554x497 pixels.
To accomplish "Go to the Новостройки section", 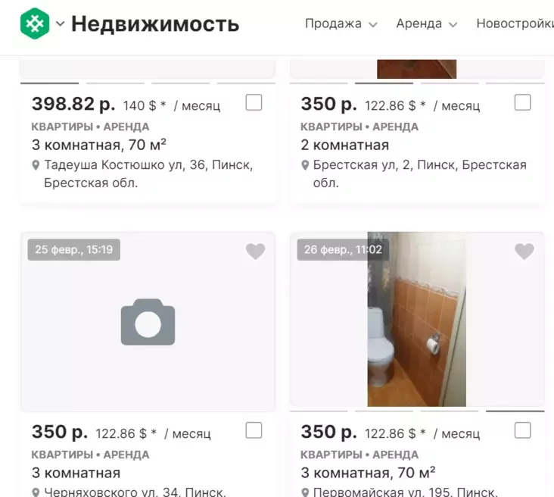I will point(515,23).
